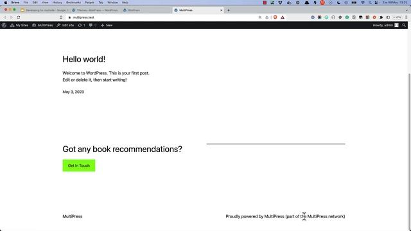Go forward with the browser forward arrow
The image size is (411, 231).
click(x=12, y=17)
